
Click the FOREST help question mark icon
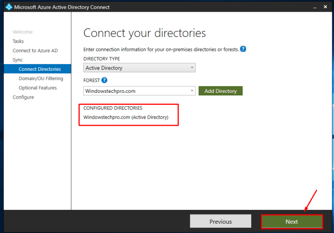[x=104, y=80]
